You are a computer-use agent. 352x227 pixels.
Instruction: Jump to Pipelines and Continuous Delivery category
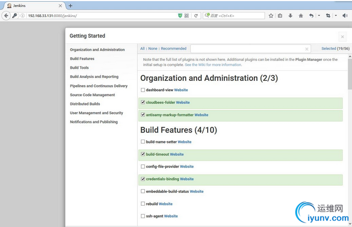point(99,86)
